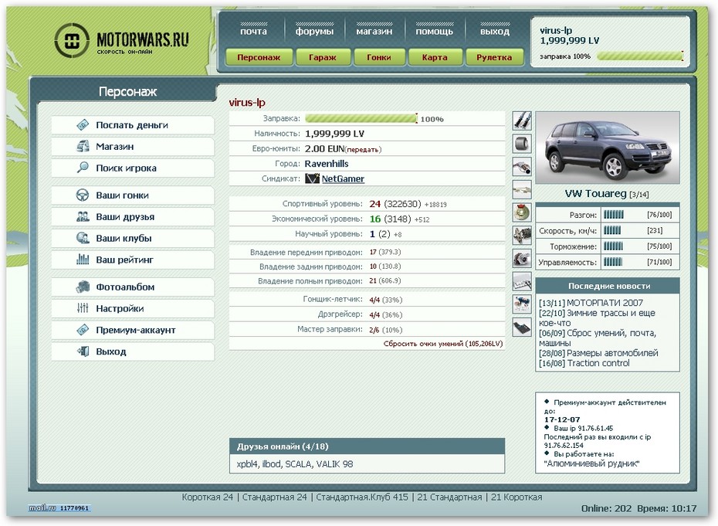Click the steering wheel icon beside Ваши гонки
718x526 pixels.
(83, 195)
